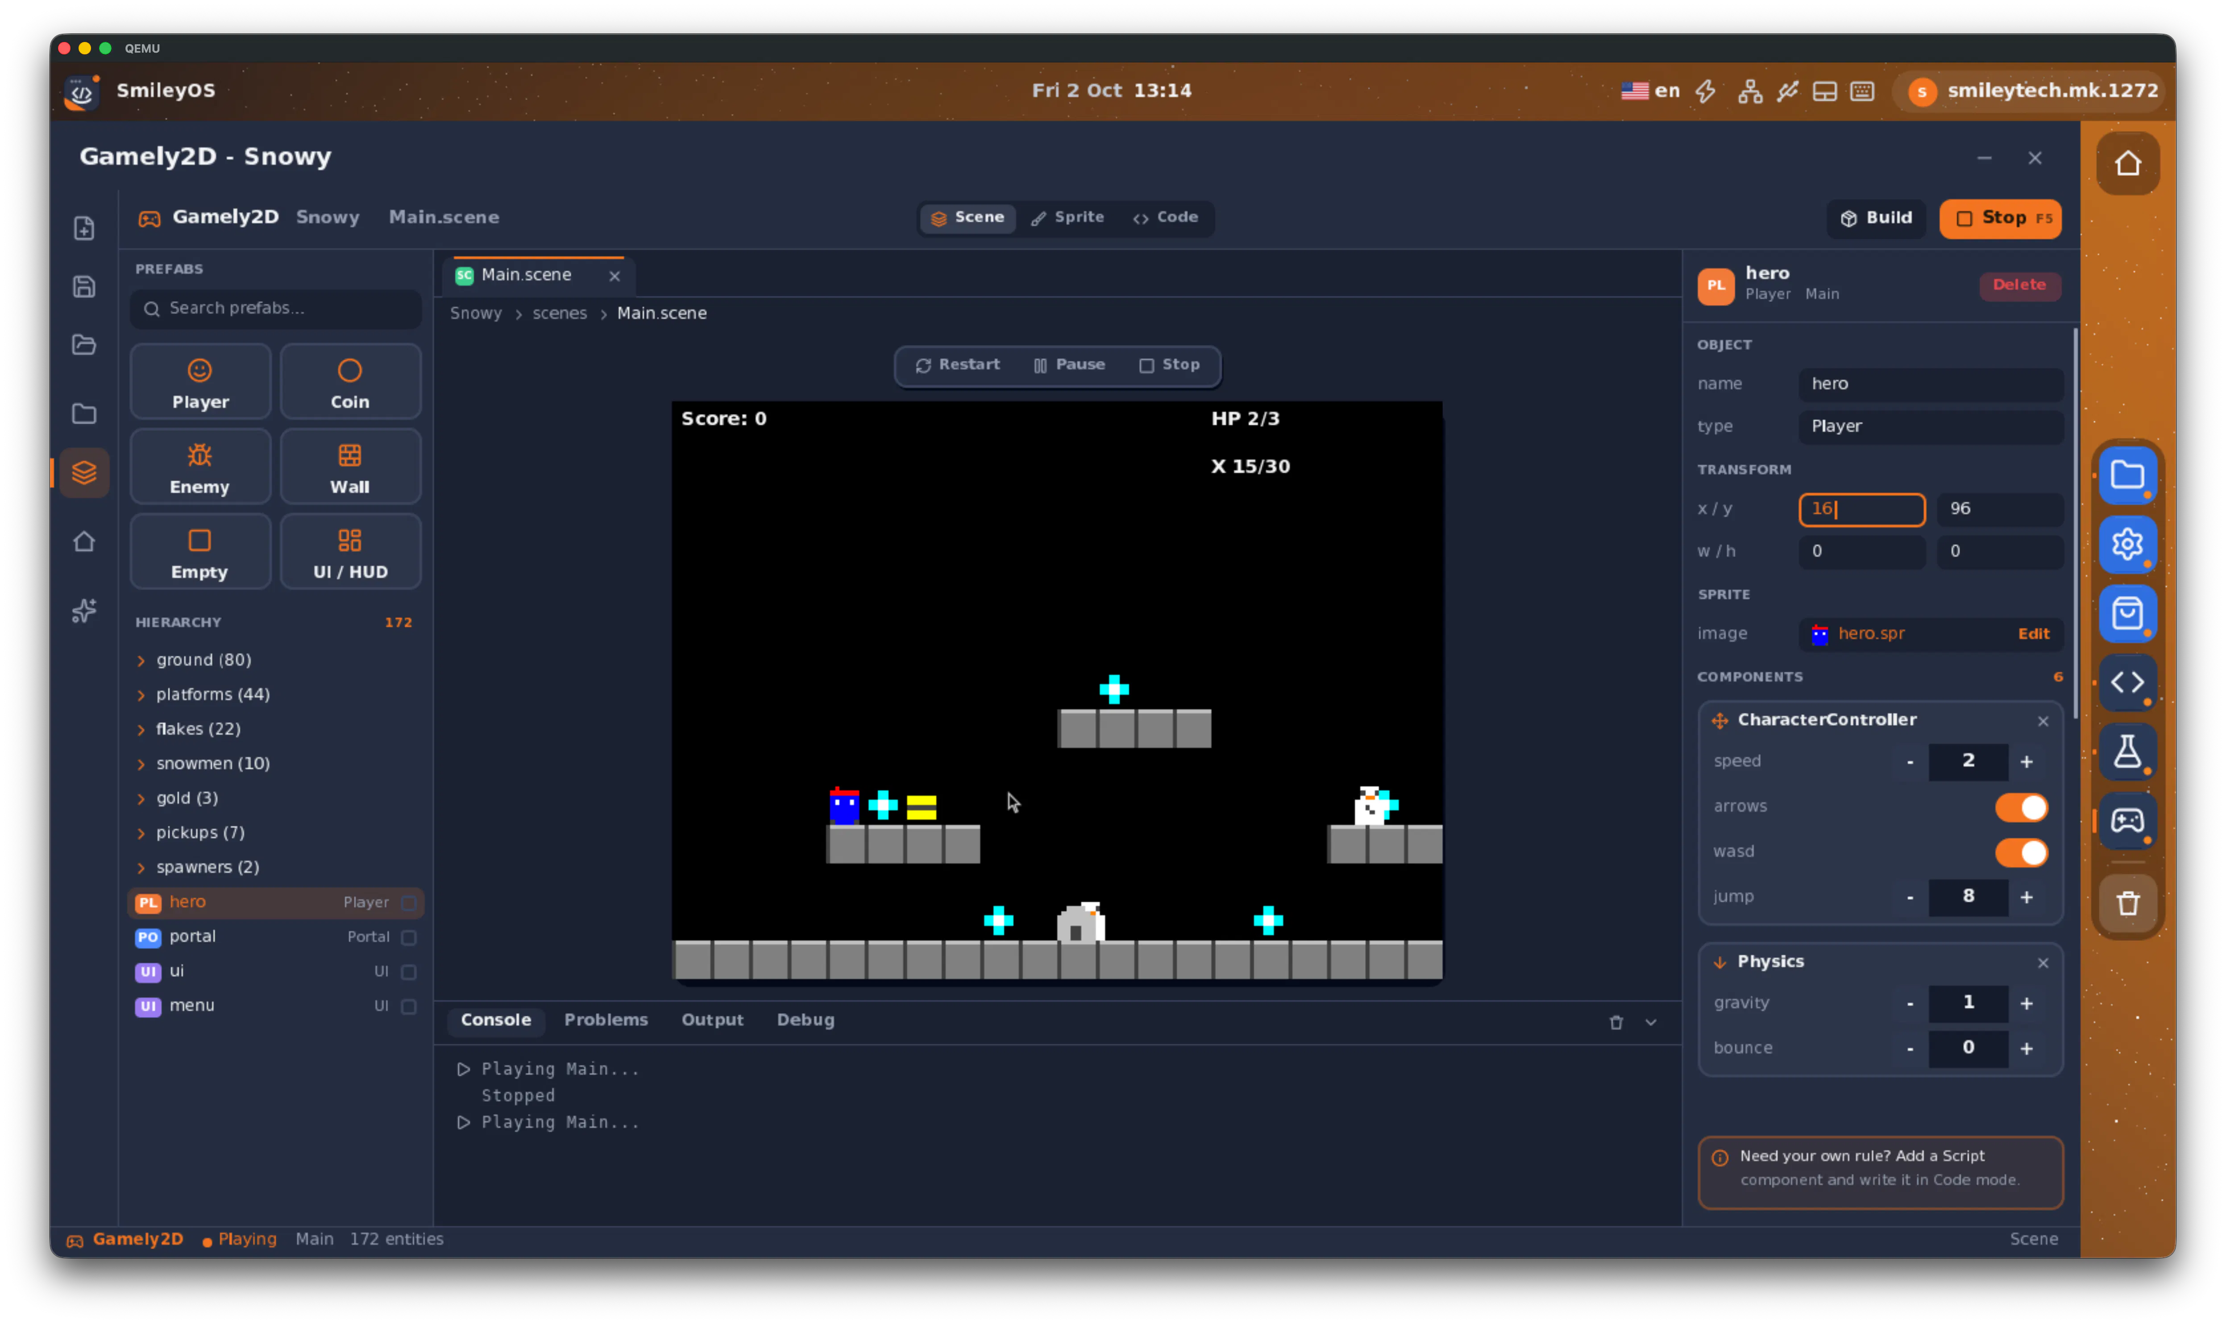Add a UI / HUD prefab
Image resolution: width=2226 pixels, height=1324 pixels.
point(350,552)
